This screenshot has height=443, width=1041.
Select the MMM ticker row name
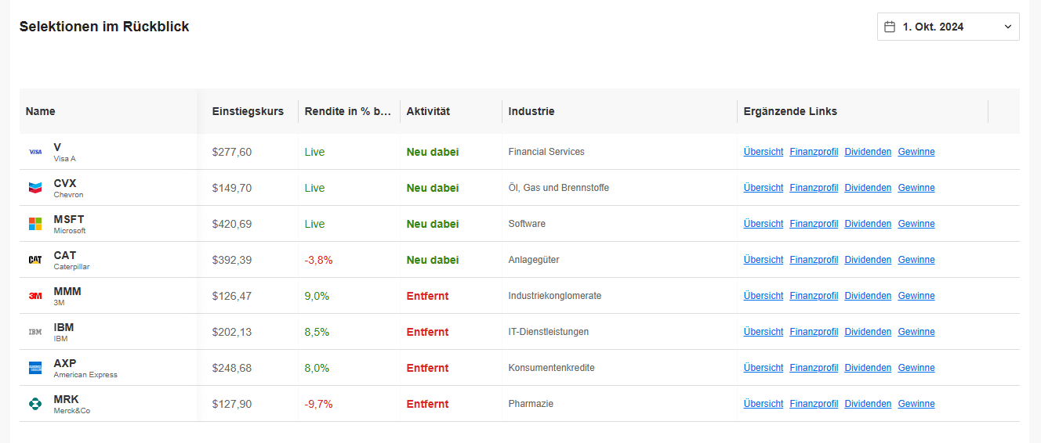click(67, 291)
